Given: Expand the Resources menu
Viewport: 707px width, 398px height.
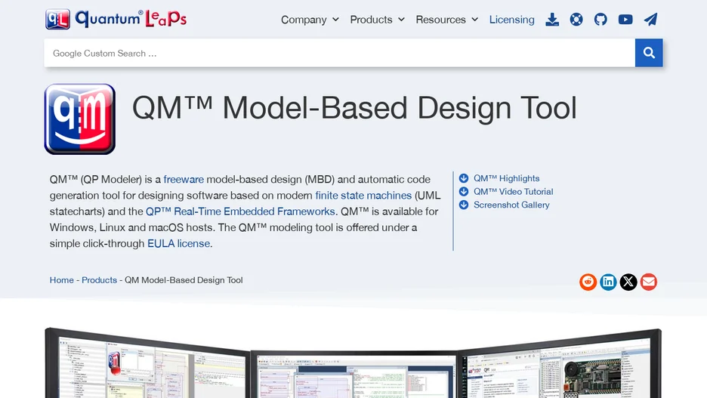Looking at the screenshot, I should tap(447, 20).
